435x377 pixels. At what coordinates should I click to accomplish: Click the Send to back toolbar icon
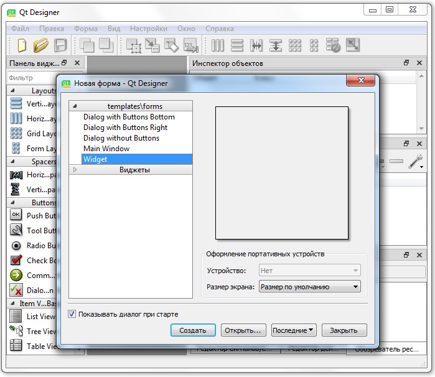(87, 45)
